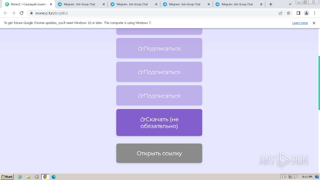Open Windows Explorer from the taskbar
This screenshot has width=320, height=180.
28,176
